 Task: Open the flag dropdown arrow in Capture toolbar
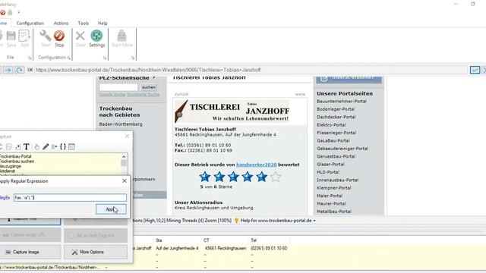click(55, 146)
